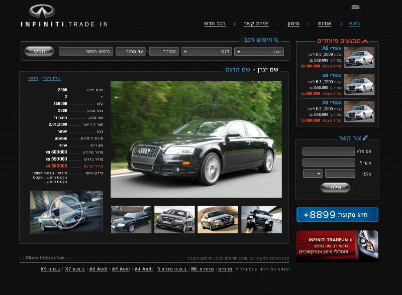The height and width of the screenshot is (295, 402).
Task: Click the הדפס print link
Action: tap(33, 78)
